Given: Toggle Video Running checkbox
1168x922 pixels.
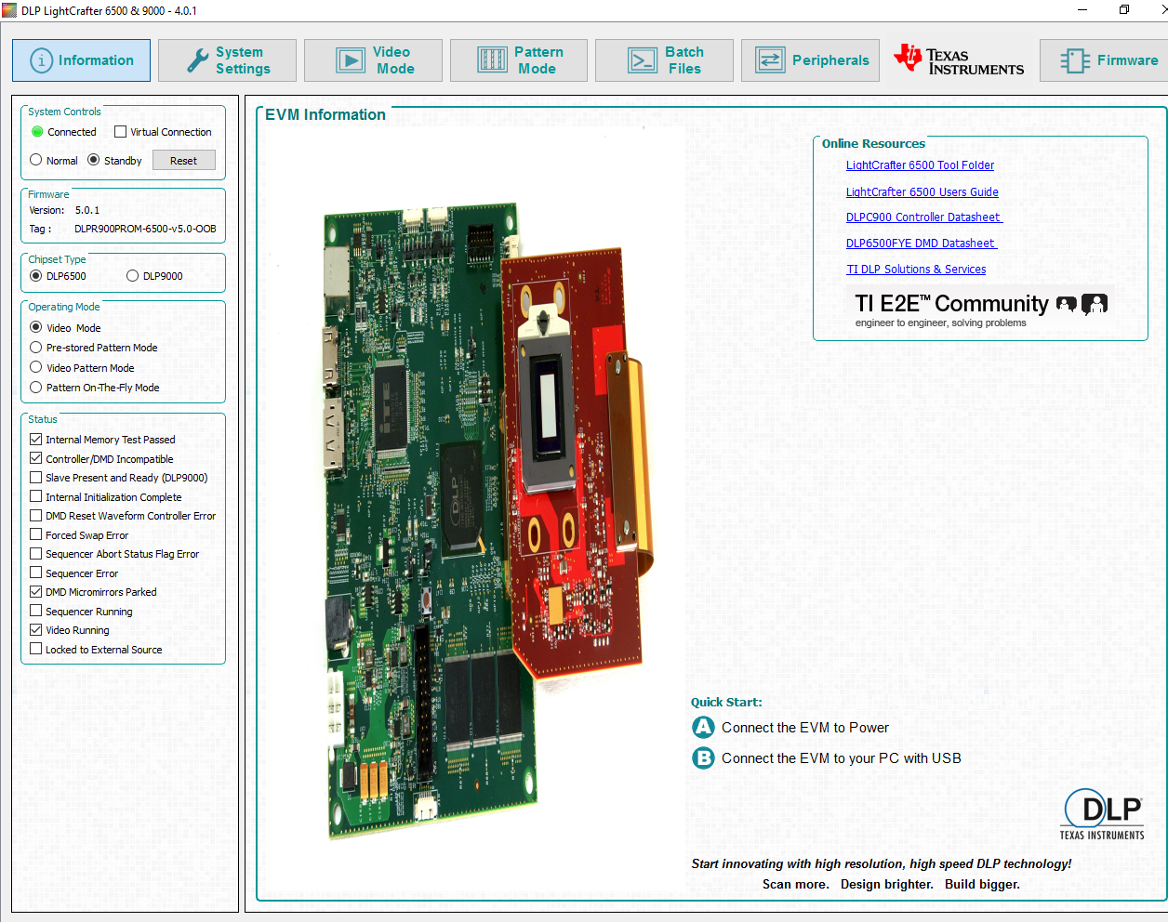Looking at the screenshot, I should point(36,630).
